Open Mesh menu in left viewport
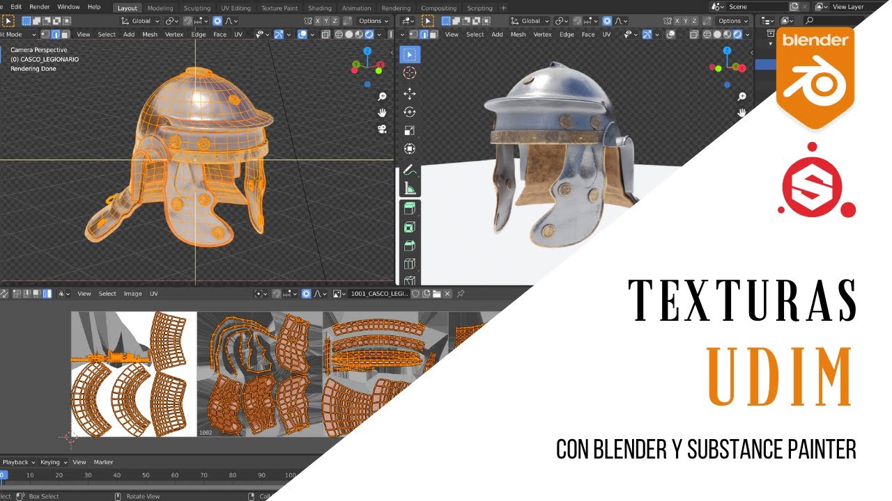 click(x=150, y=34)
